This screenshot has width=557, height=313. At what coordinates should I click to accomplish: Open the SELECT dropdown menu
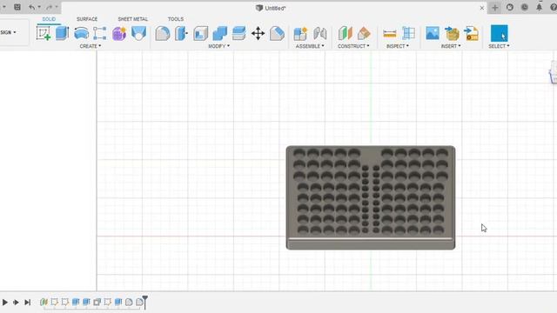[x=499, y=46]
